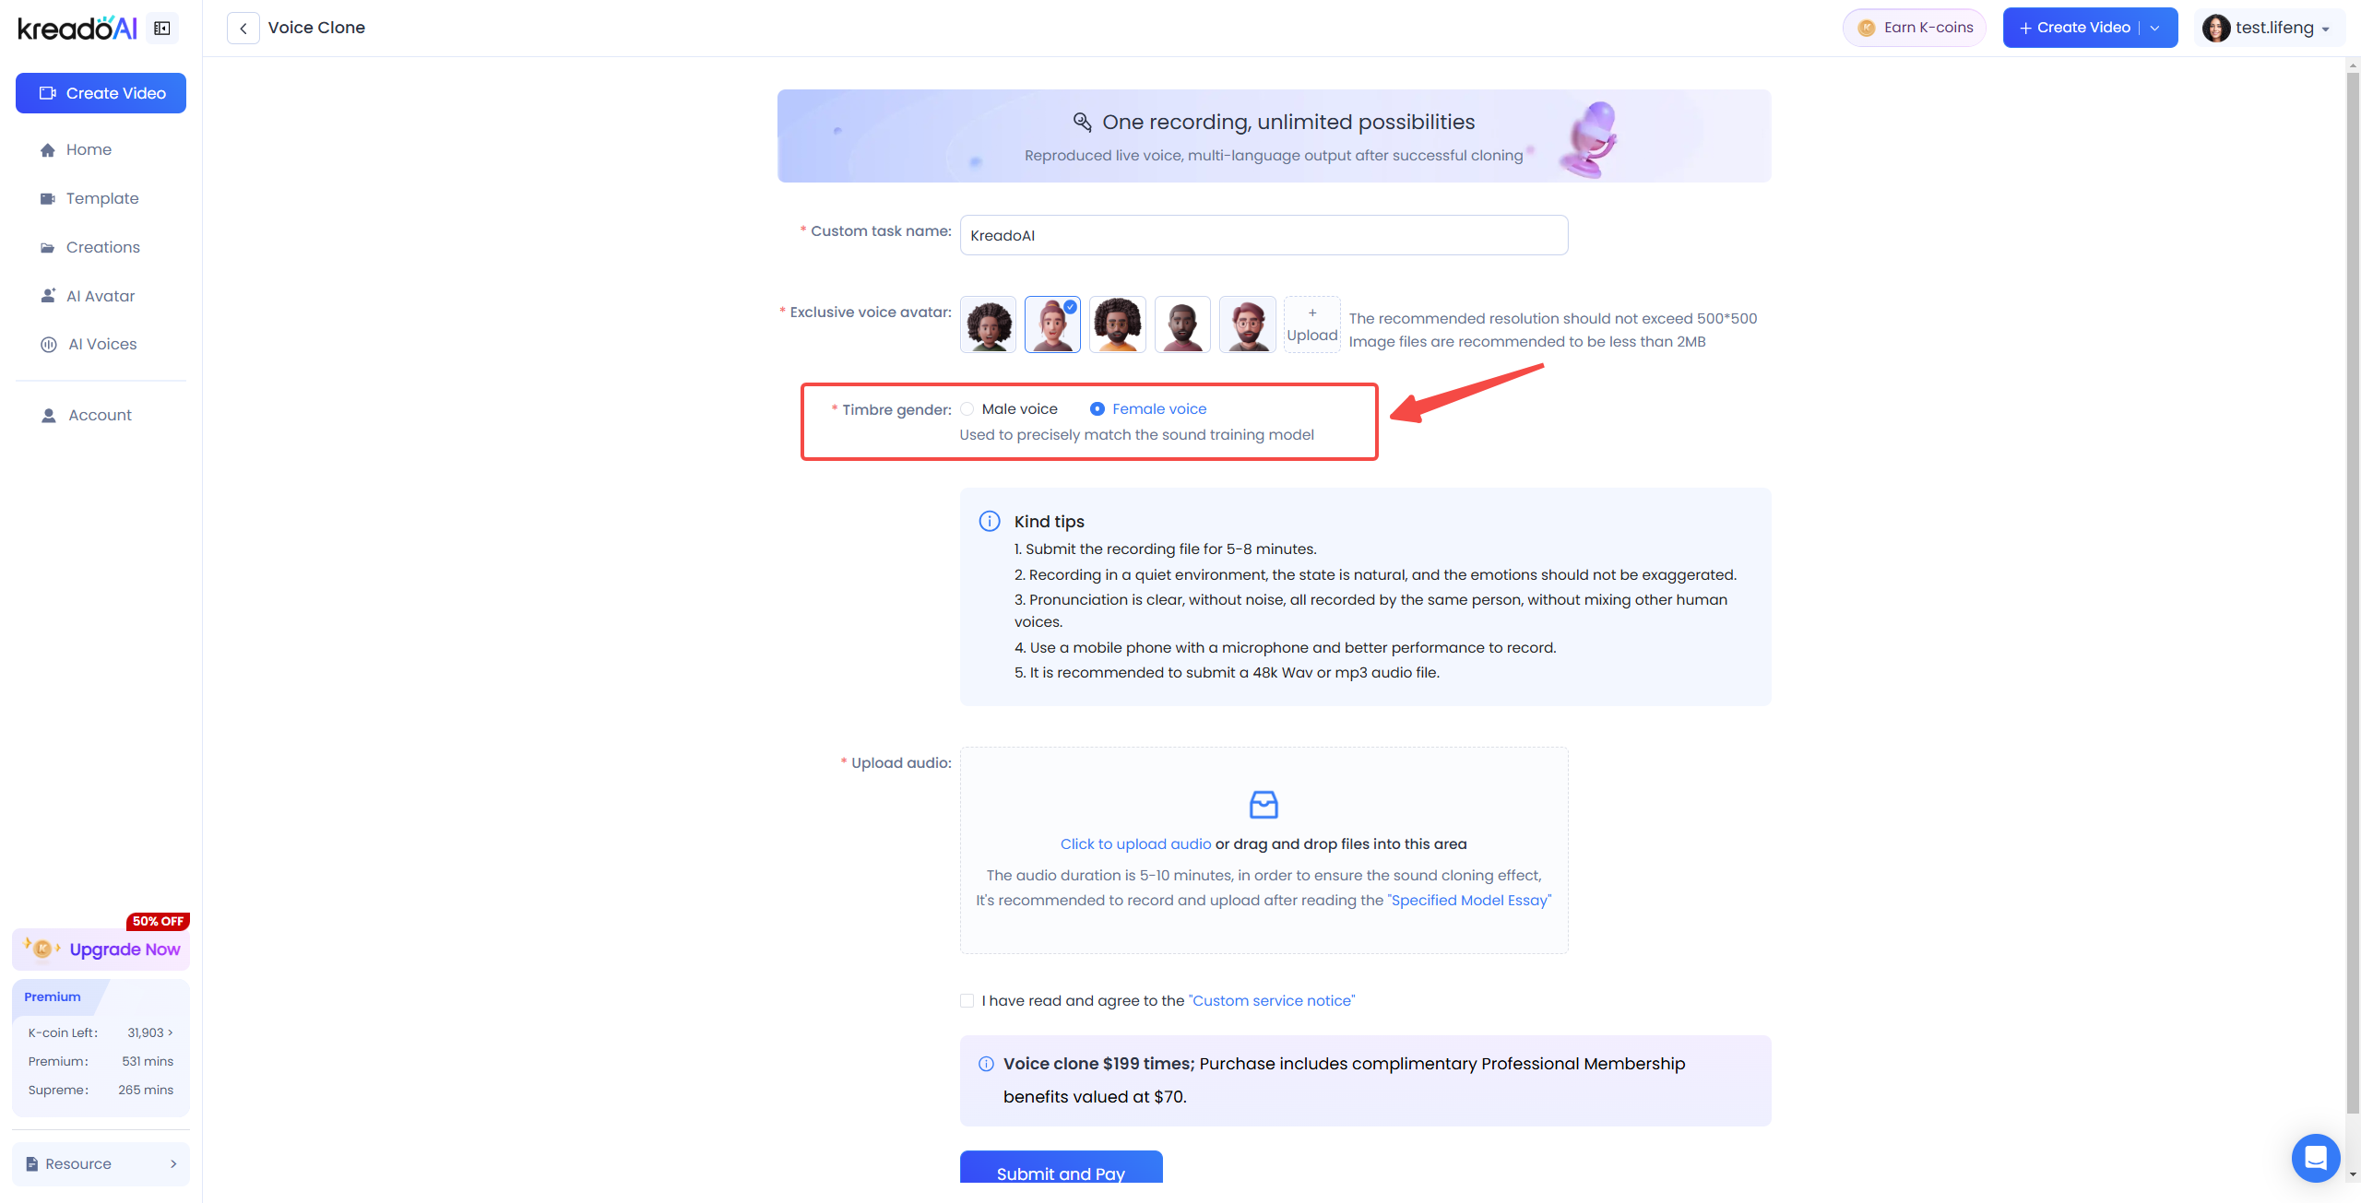This screenshot has height=1203, width=2361.
Task: Collapse the sidebar with the panel icon
Action: (162, 29)
